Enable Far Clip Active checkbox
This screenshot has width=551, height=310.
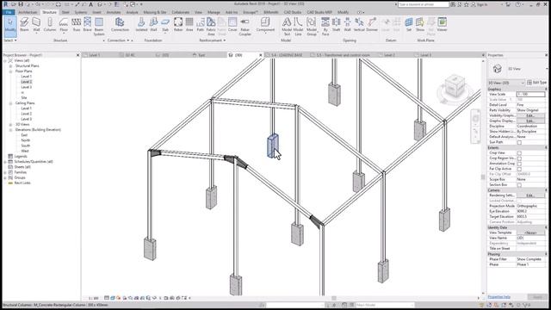(x=519, y=169)
